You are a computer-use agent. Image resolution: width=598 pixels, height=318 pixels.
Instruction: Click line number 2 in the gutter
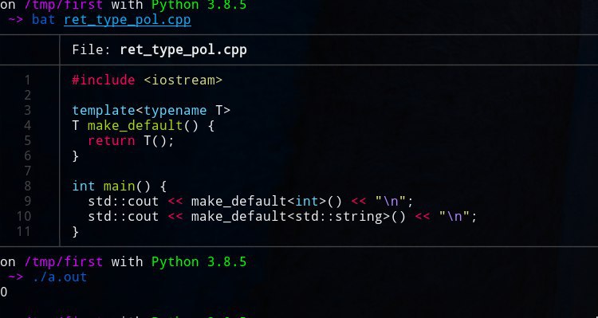pyautogui.click(x=27, y=96)
